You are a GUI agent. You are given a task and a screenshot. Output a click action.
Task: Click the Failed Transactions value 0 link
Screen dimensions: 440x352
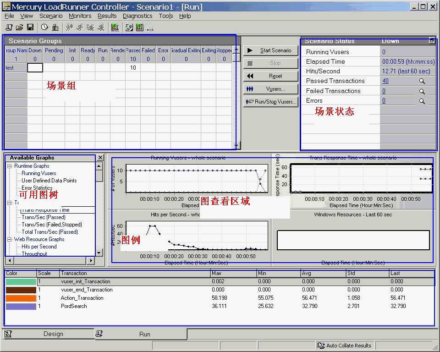point(384,91)
